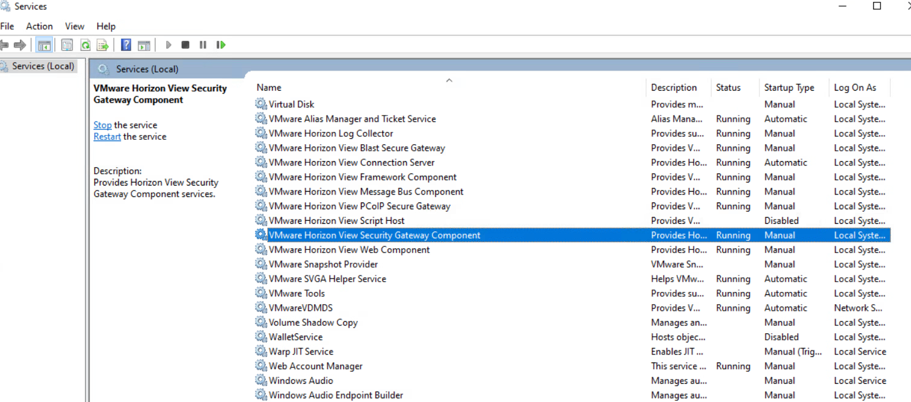Open the View menu
Viewport: 911px width, 402px height.
(x=75, y=26)
